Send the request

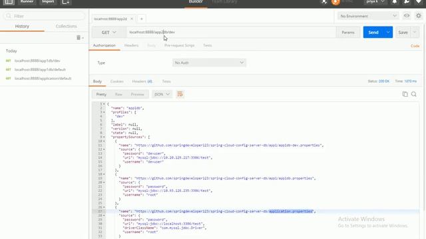(373, 33)
